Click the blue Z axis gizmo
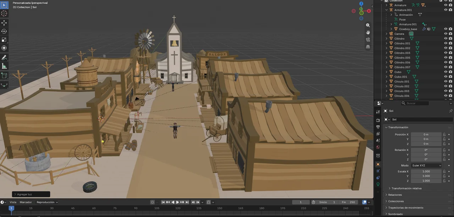Screen dimensions: 454x217 tap(361, 4)
